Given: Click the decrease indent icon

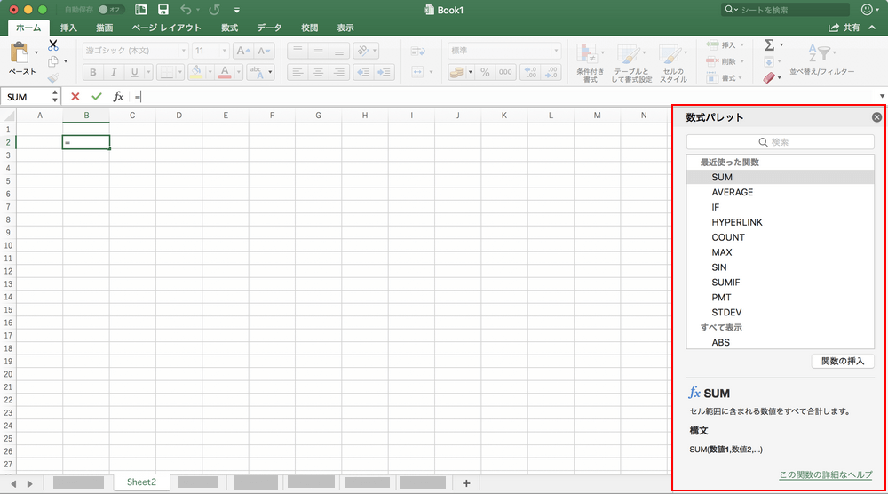Looking at the screenshot, I should pyautogui.click(x=363, y=72).
